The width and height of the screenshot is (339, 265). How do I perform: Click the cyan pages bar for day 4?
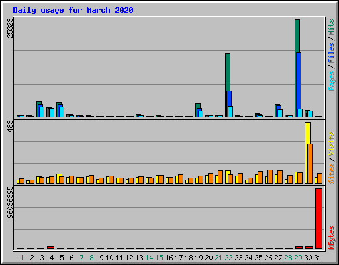(52, 113)
